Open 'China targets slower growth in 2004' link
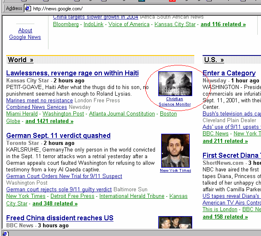Image resolution: width=261 pixels, height=236 pixels. pyautogui.click(x=96, y=17)
